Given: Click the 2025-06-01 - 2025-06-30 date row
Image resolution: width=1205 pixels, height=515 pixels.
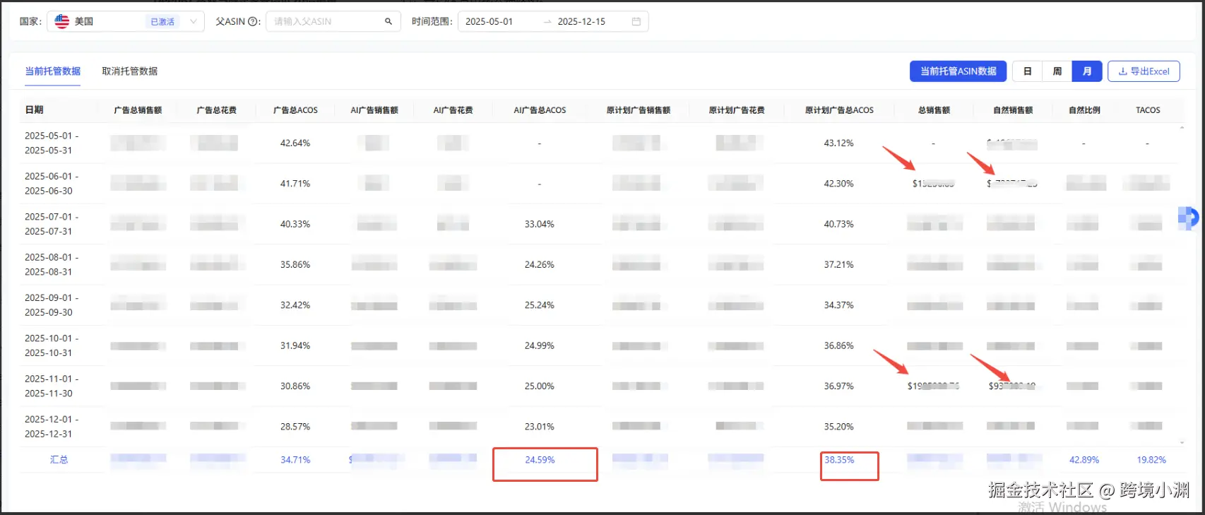Looking at the screenshot, I should coord(52,183).
